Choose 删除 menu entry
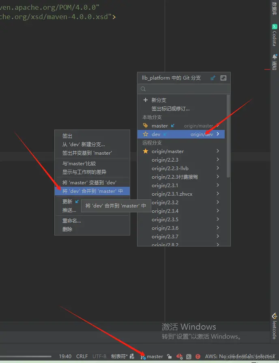The image size is (279, 363). tap(92, 229)
